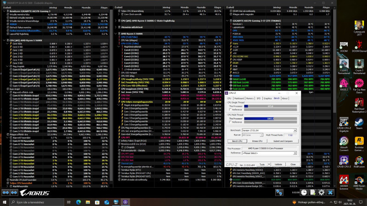Click HWiNFO log file save icon
The image size is (367, 206).
(312, 192)
